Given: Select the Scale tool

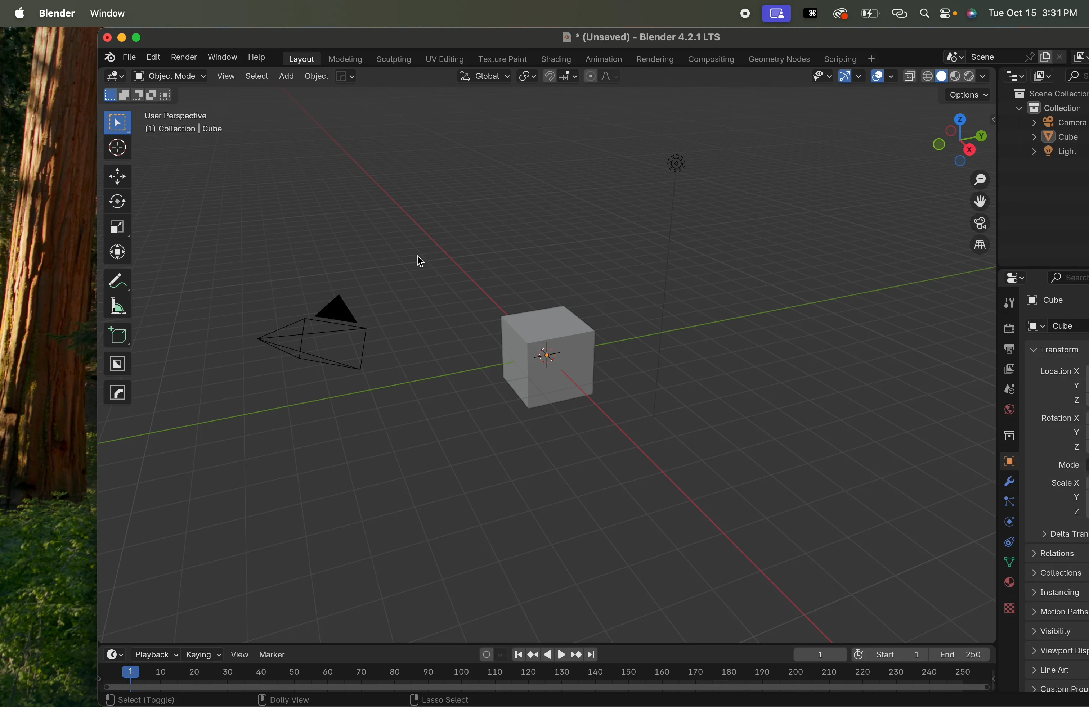Looking at the screenshot, I should [x=118, y=227].
